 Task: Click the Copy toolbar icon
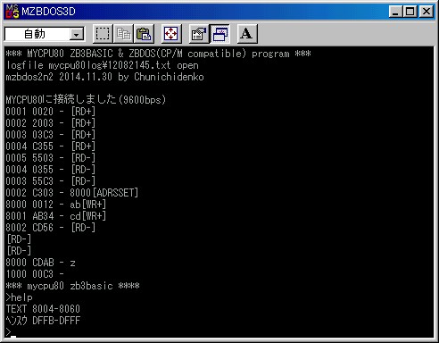click(123, 34)
